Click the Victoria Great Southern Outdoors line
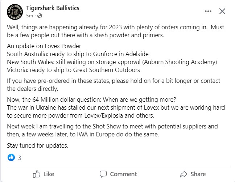 (73, 70)
